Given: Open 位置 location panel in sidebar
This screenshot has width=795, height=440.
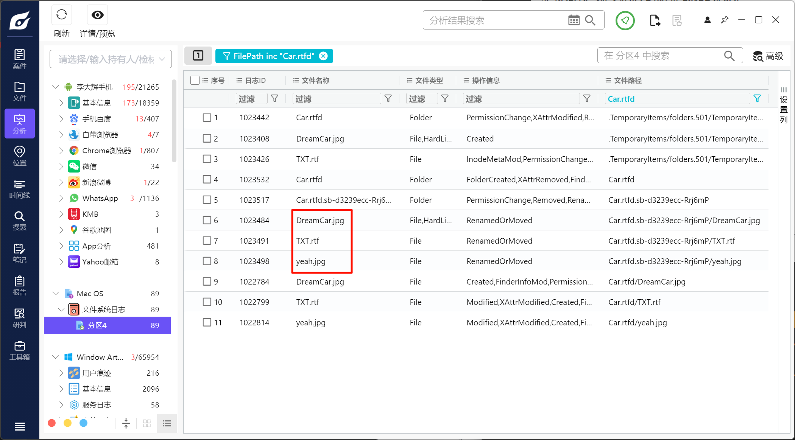Looking at the screenshot, I should click(19, 156).
